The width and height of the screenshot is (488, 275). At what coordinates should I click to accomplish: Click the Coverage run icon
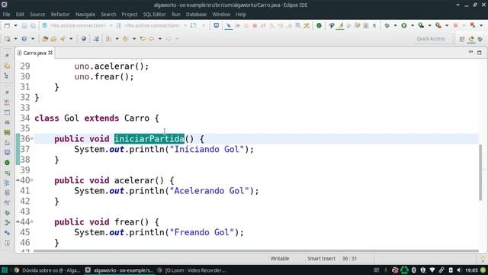[x=421, y=25]
